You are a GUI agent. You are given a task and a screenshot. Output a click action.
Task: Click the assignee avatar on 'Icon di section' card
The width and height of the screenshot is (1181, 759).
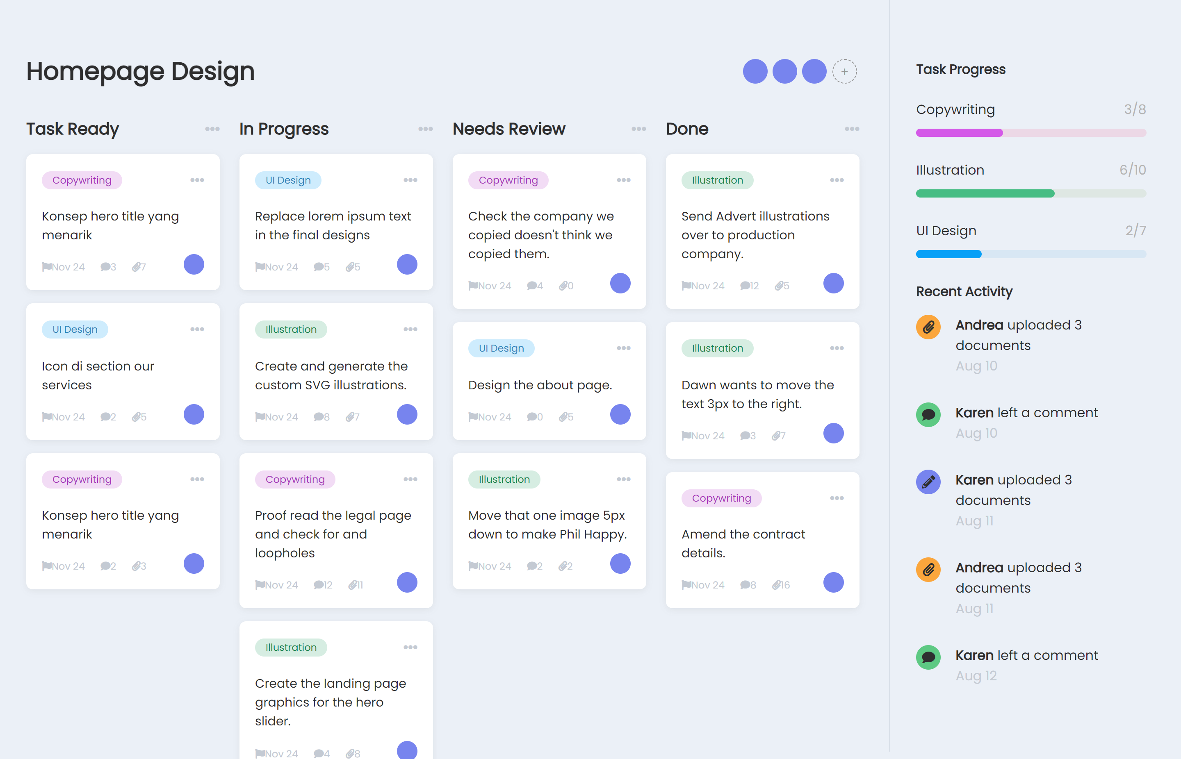194,414
